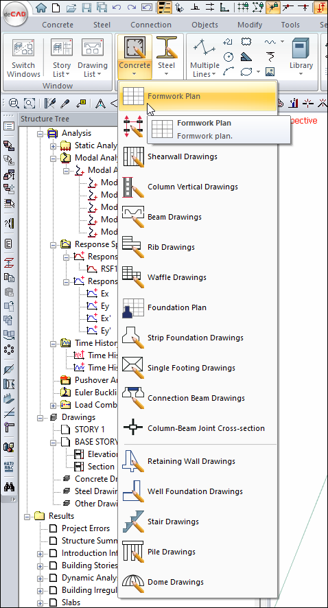Choose Single Footing Drawings menu item
The width and height of the screenshot is (328, 608).
pos(198,369)
